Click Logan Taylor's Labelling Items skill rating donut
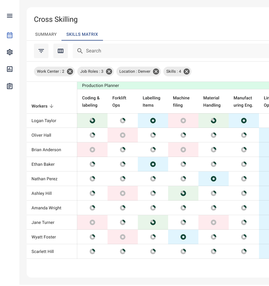 (x=153, y=120)
